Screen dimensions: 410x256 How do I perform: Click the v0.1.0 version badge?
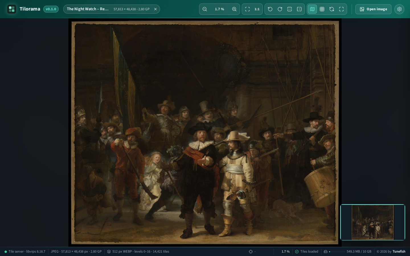coord(51,9)
